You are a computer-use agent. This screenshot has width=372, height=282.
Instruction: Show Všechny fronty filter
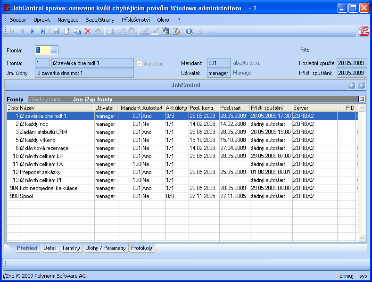45,100
